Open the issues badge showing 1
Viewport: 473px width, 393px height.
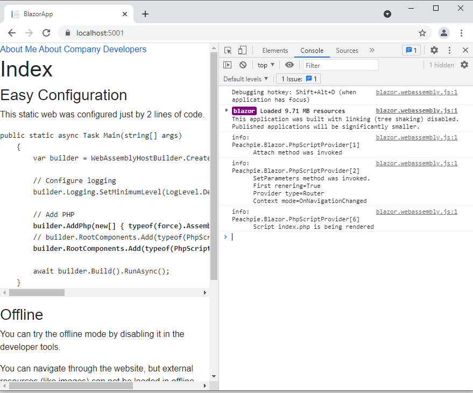coord(411,50)
